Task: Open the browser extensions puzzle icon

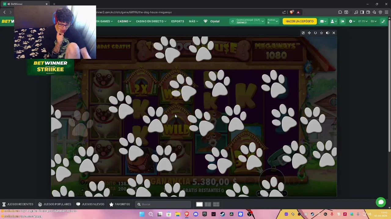Action: (340, 12)
